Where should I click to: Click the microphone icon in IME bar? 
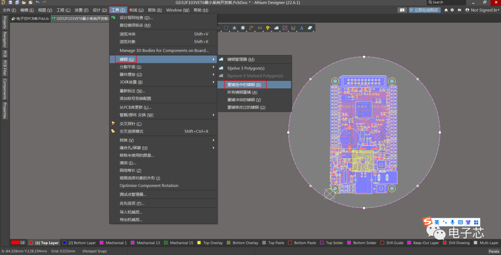pyautogui.click(x=452, y=222)
